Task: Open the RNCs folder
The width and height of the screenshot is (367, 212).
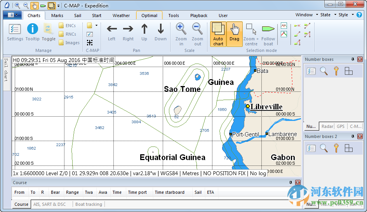Action: click(x=68, y=34)
